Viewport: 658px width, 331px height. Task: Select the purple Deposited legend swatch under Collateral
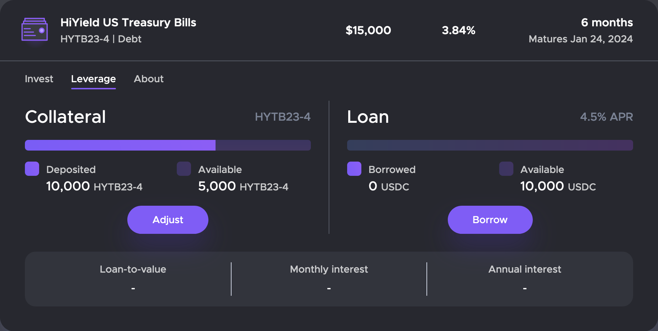32,169
